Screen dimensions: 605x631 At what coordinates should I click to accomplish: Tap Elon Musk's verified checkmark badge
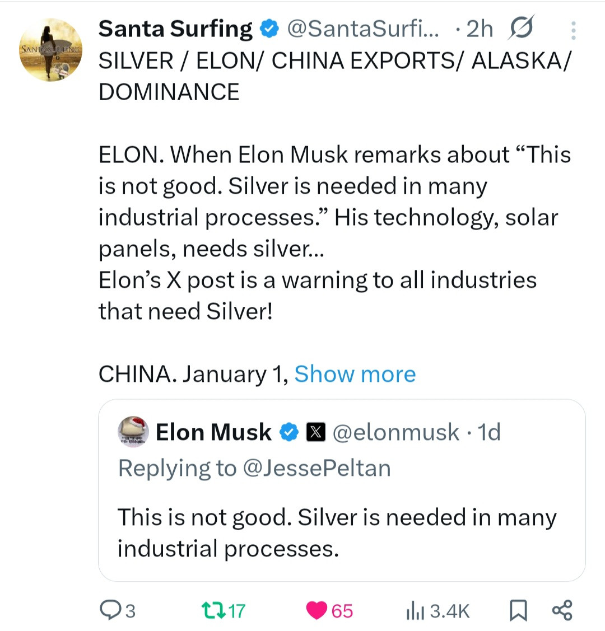tap(289, 432)
